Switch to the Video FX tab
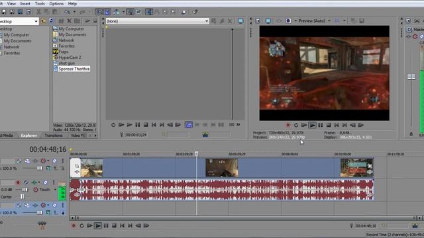 pos(78,136)
